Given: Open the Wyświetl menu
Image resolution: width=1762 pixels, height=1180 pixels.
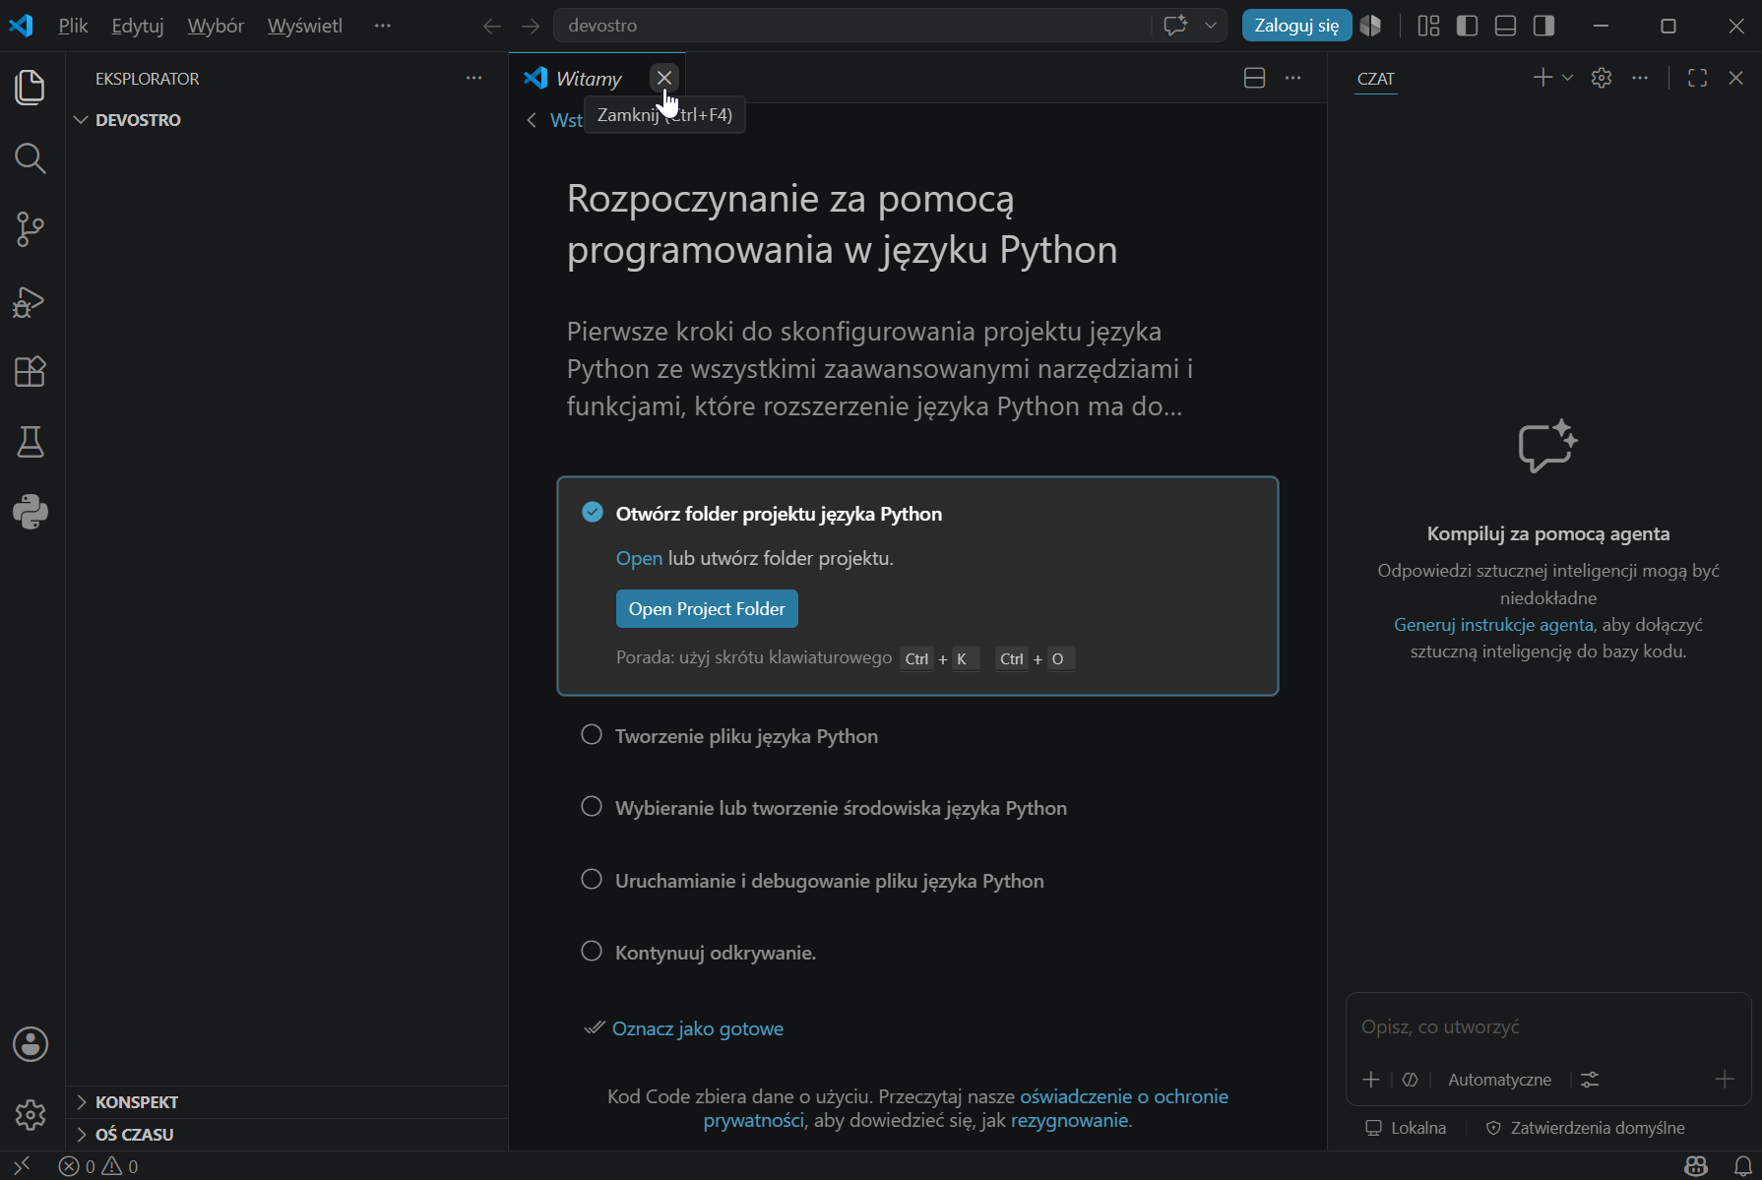Looking at the screenshot, I should [x=305, y=26].
